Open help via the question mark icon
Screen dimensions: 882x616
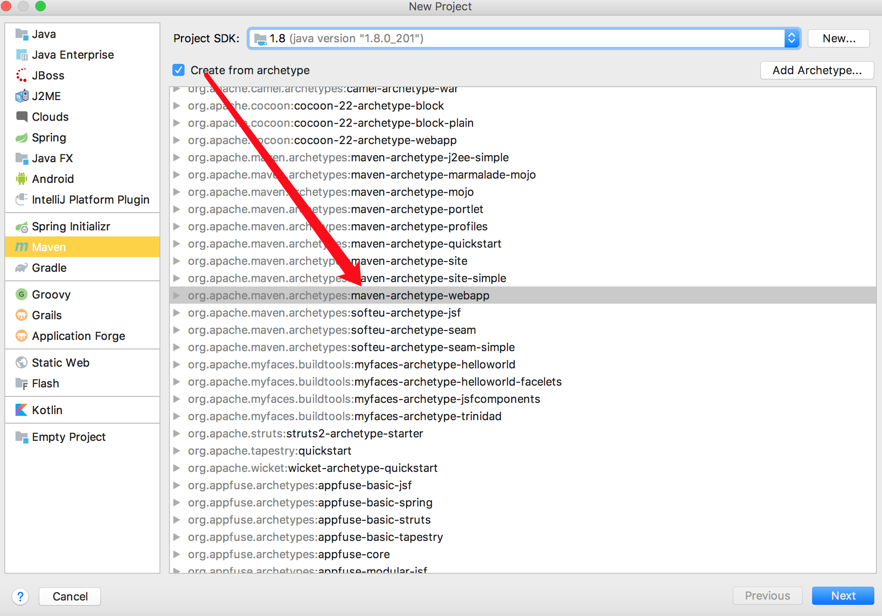coord(20,597)
